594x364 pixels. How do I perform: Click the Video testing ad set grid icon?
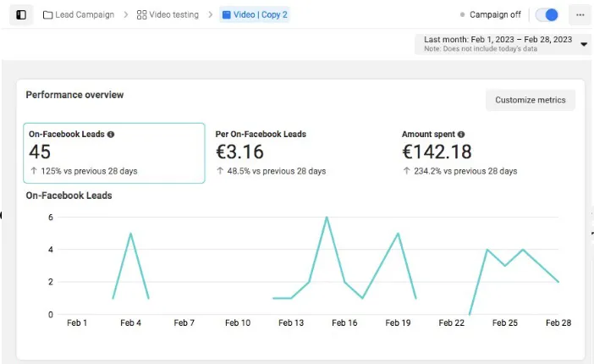pyautogui.click(x=141, y=14)
